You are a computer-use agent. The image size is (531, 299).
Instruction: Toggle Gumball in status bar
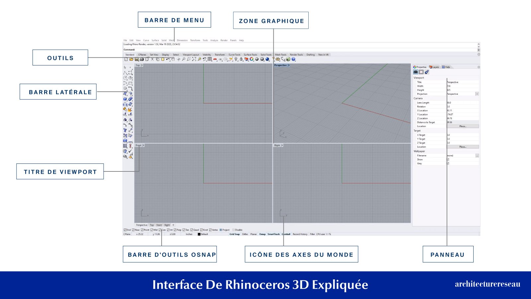pos(286,234)
